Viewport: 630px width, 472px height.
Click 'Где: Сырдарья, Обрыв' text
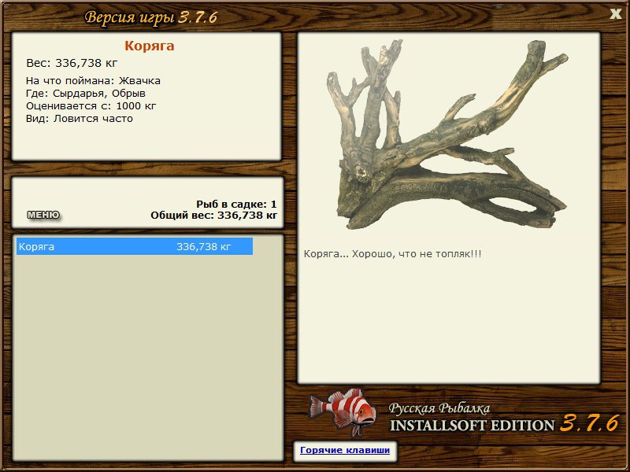coord(86,93)
